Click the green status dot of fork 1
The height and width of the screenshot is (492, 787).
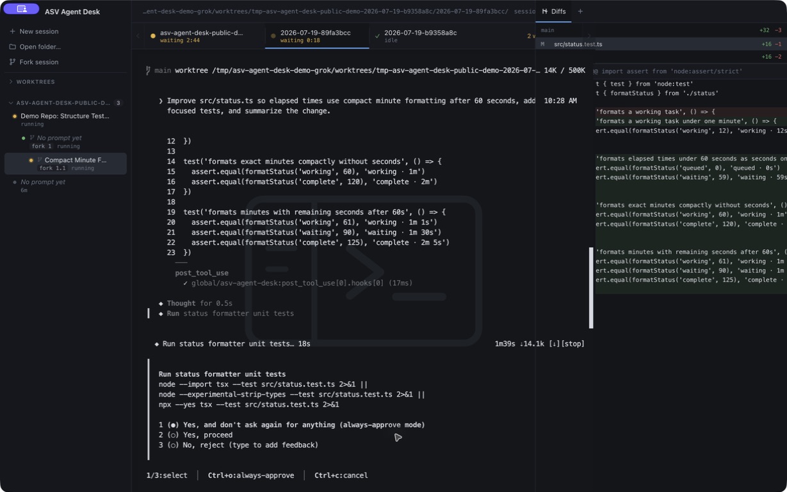pos(24,138)
